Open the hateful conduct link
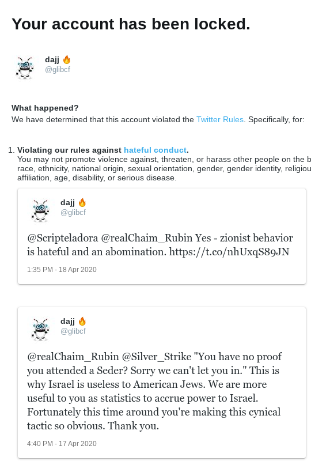311x472 pixels. point(155,150)
